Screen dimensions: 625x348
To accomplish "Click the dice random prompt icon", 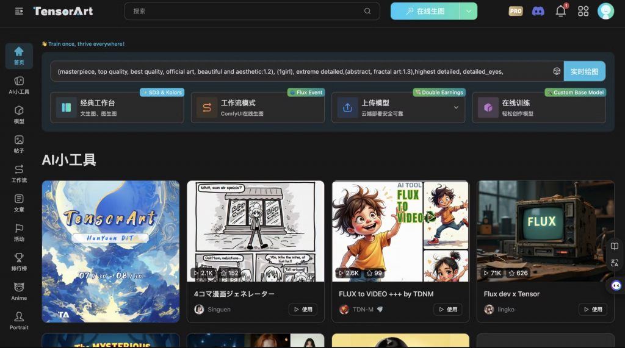I will point(557,71).
